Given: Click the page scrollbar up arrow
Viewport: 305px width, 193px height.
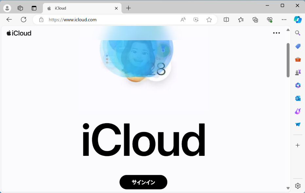Looking at the screenshot, I should [288, 30].
